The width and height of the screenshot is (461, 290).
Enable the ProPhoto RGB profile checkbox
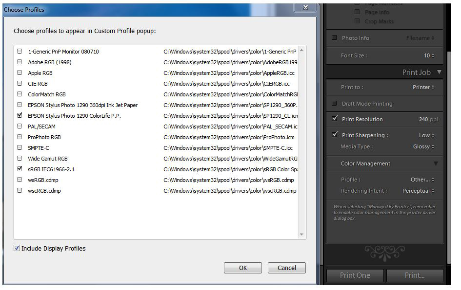tap(20, 137)
